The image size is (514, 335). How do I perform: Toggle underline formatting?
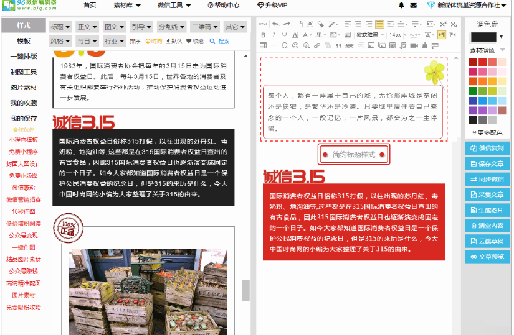pos(284,35)
